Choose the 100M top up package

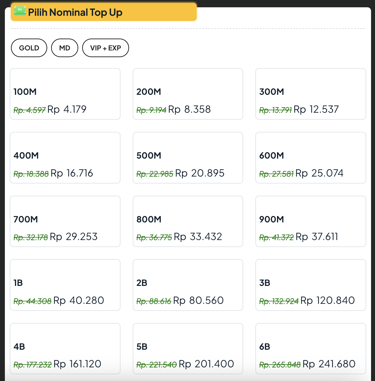coord(65,94)
